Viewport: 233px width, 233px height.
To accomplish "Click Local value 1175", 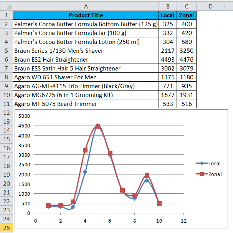I will 168,77.
